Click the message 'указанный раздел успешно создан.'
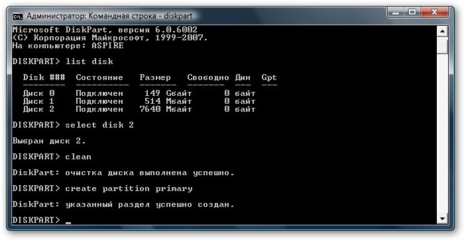Screen dimensions: 464x240 pos(150,204)
